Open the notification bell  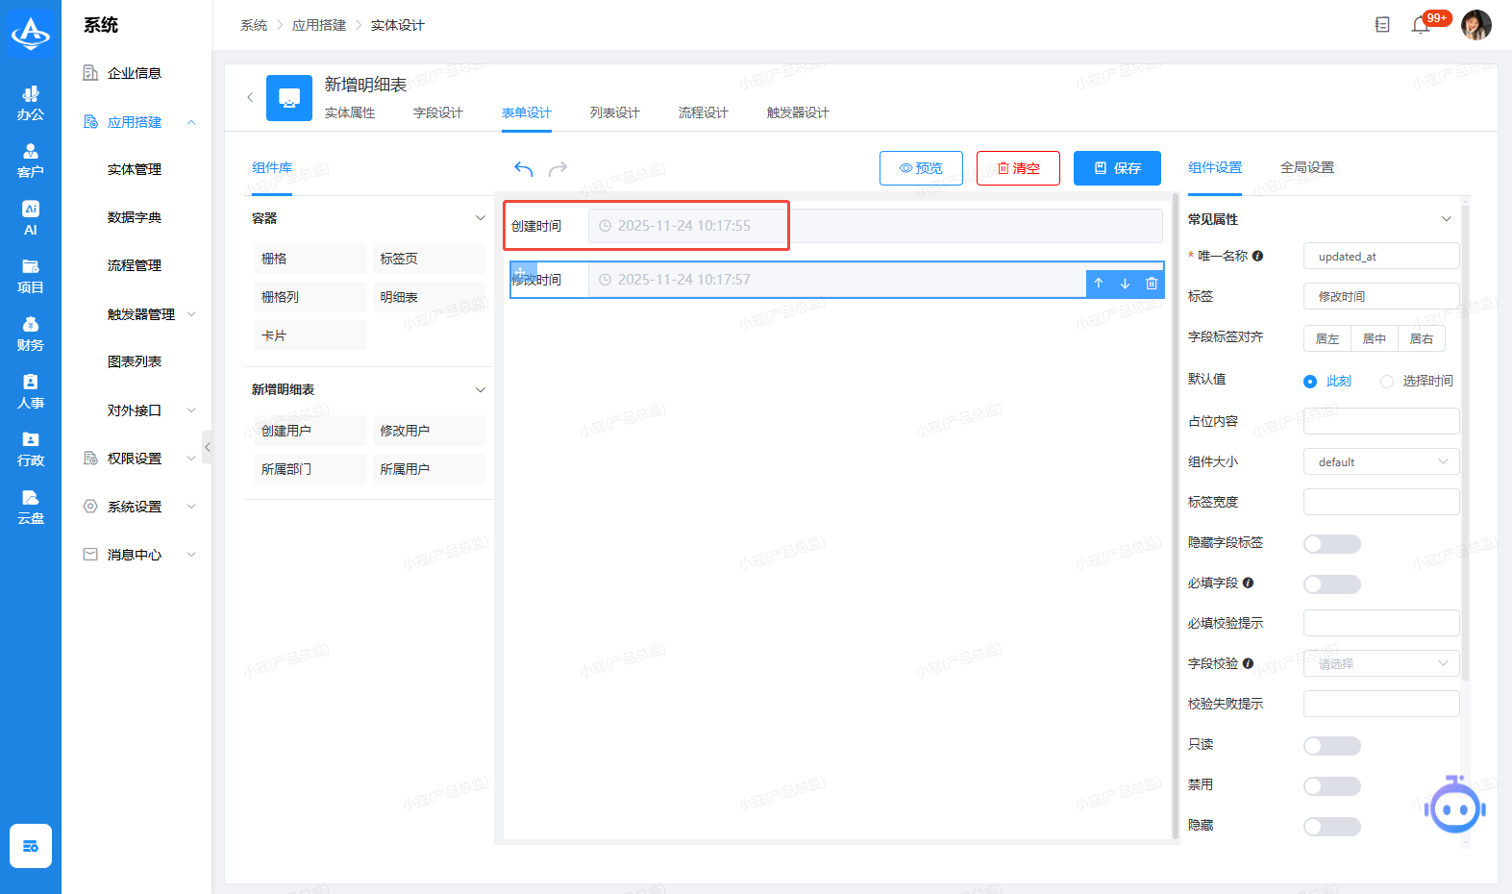coord(1421,25)
